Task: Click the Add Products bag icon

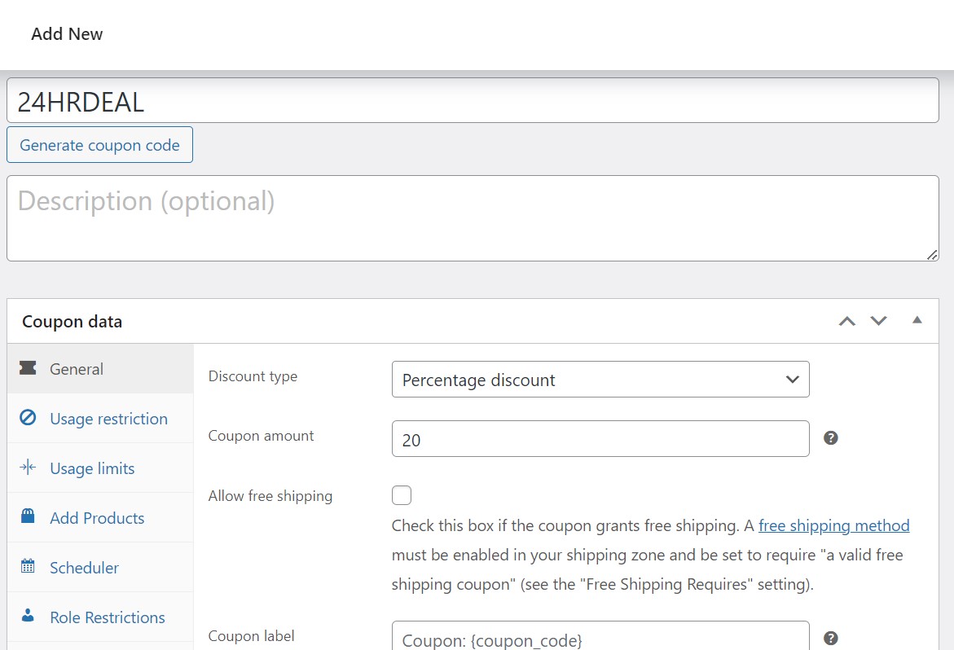Action: tap(28, 517)
